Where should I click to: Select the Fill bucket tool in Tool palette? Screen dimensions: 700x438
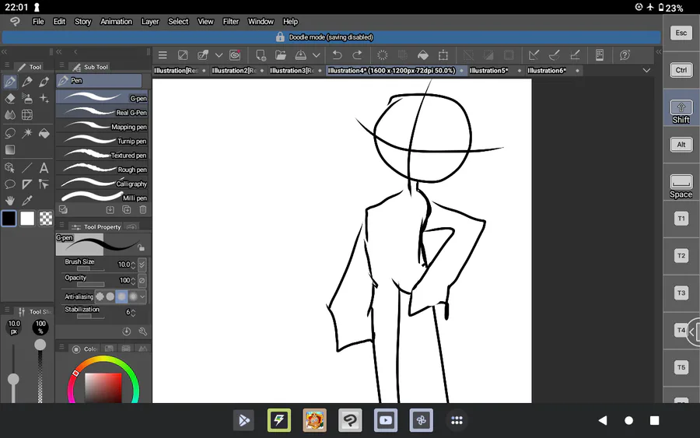click(44, 133)
